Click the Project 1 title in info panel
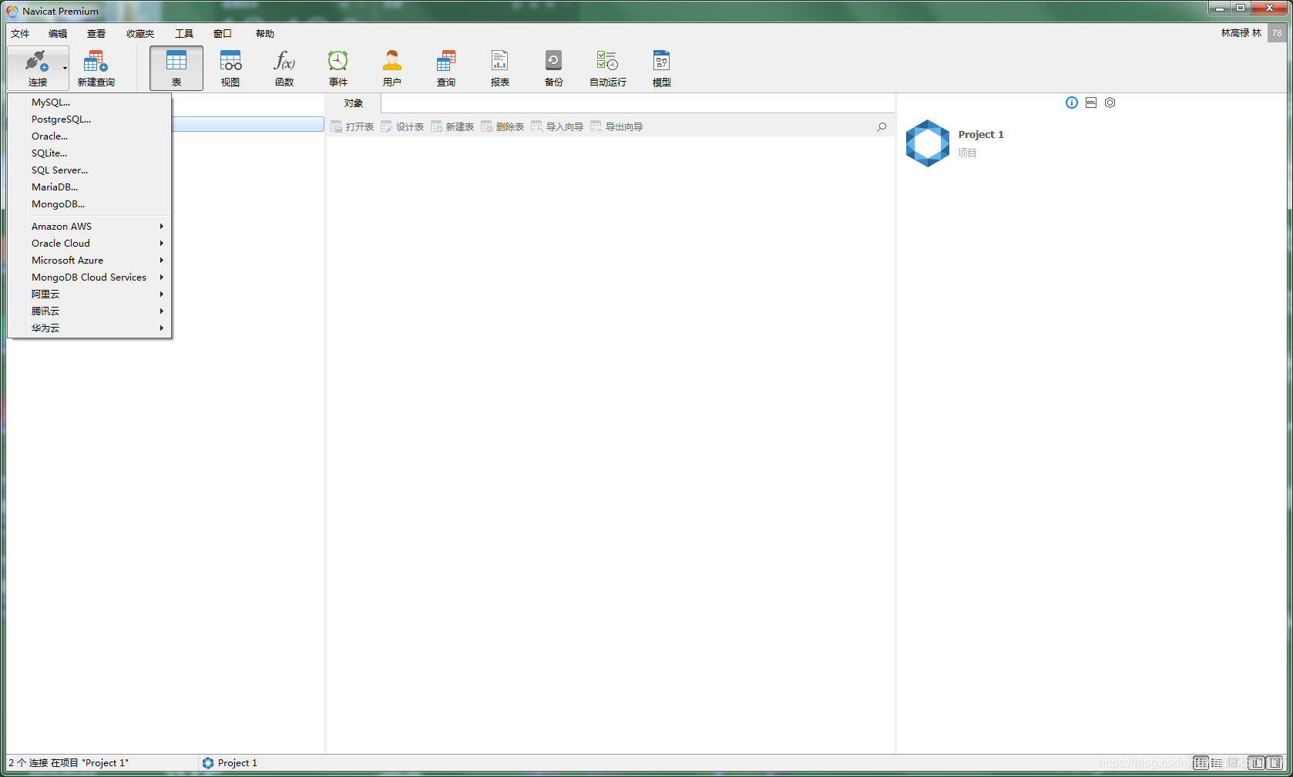Screen dimensions: 1293x777 (981, 134)
